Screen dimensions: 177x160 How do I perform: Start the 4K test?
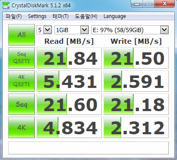point(21,127)
